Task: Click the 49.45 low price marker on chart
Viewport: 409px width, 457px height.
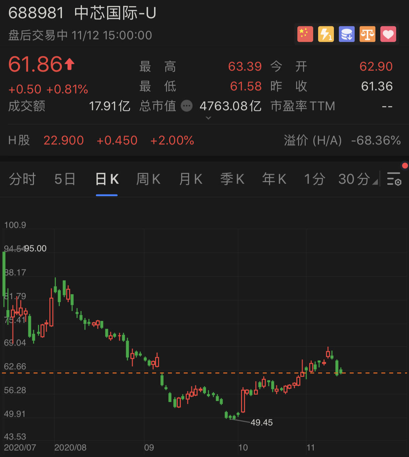Action: 262,422
